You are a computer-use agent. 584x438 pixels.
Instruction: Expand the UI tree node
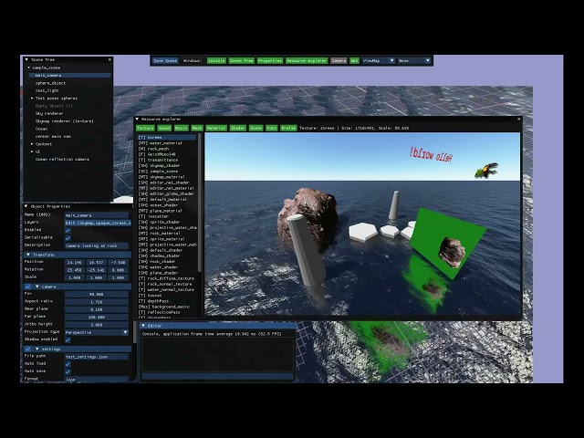(32, 151)
